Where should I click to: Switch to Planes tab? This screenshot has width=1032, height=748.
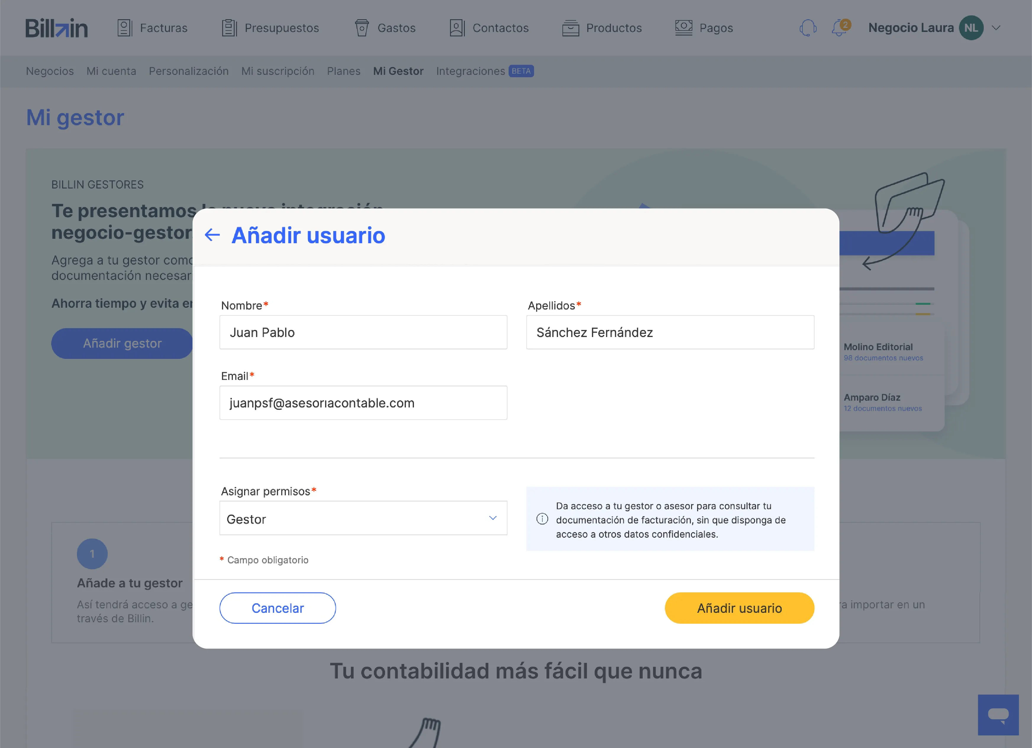(344, 71)
